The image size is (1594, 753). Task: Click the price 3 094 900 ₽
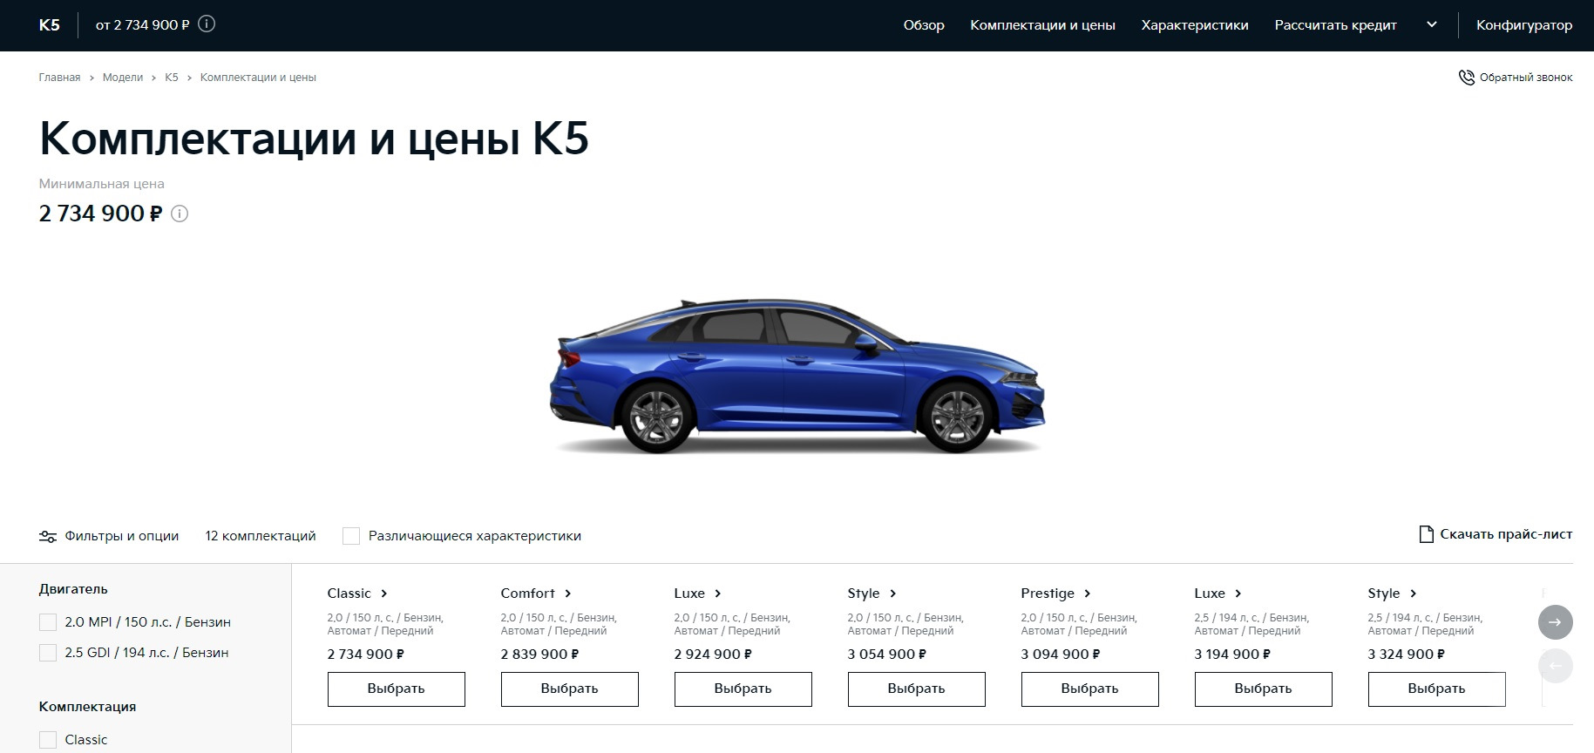tap(1061, 655)
